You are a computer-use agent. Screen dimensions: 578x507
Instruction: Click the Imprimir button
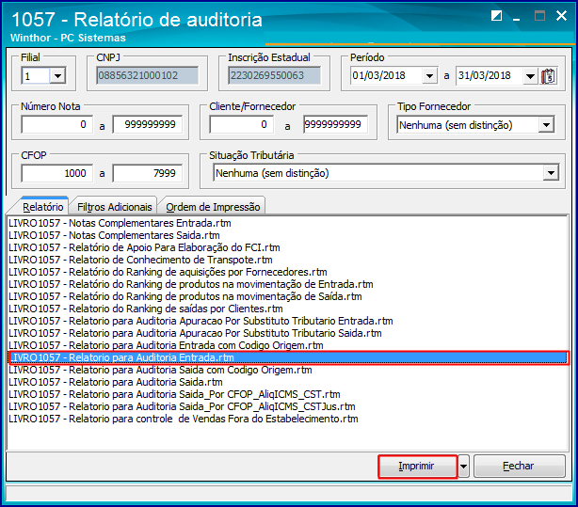click(x=417, y=467)
